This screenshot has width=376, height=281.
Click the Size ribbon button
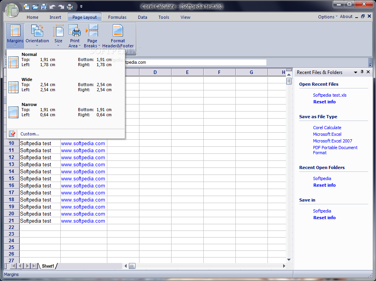click(58, 36)
